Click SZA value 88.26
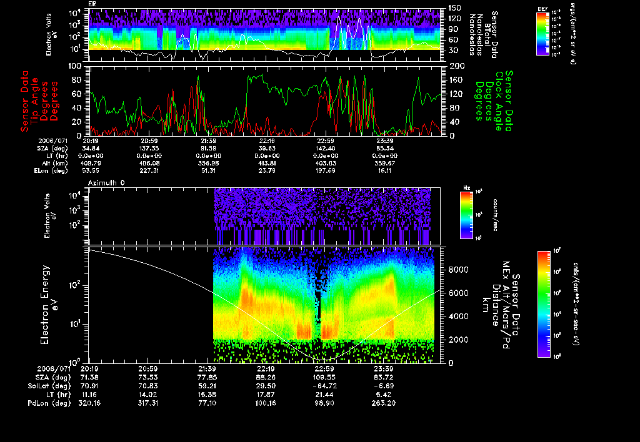The width and height of the screenshot is (640, 442). click(x=266, y=377)
